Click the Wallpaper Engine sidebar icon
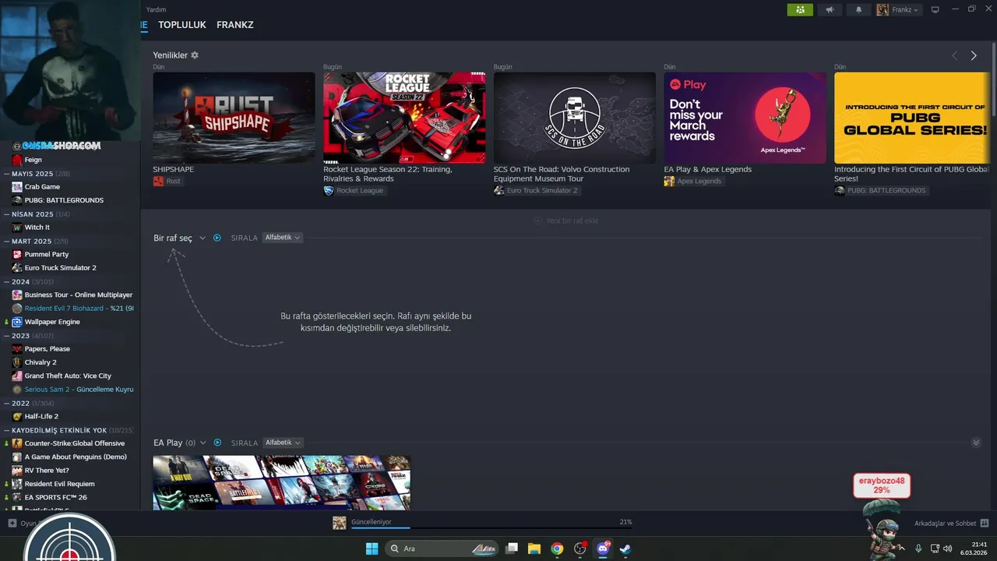 click(x=17, y=322)
